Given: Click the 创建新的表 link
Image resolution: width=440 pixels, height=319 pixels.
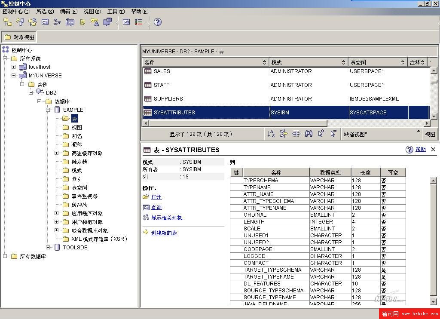Looking at the screenshot, I should point(164,233).
